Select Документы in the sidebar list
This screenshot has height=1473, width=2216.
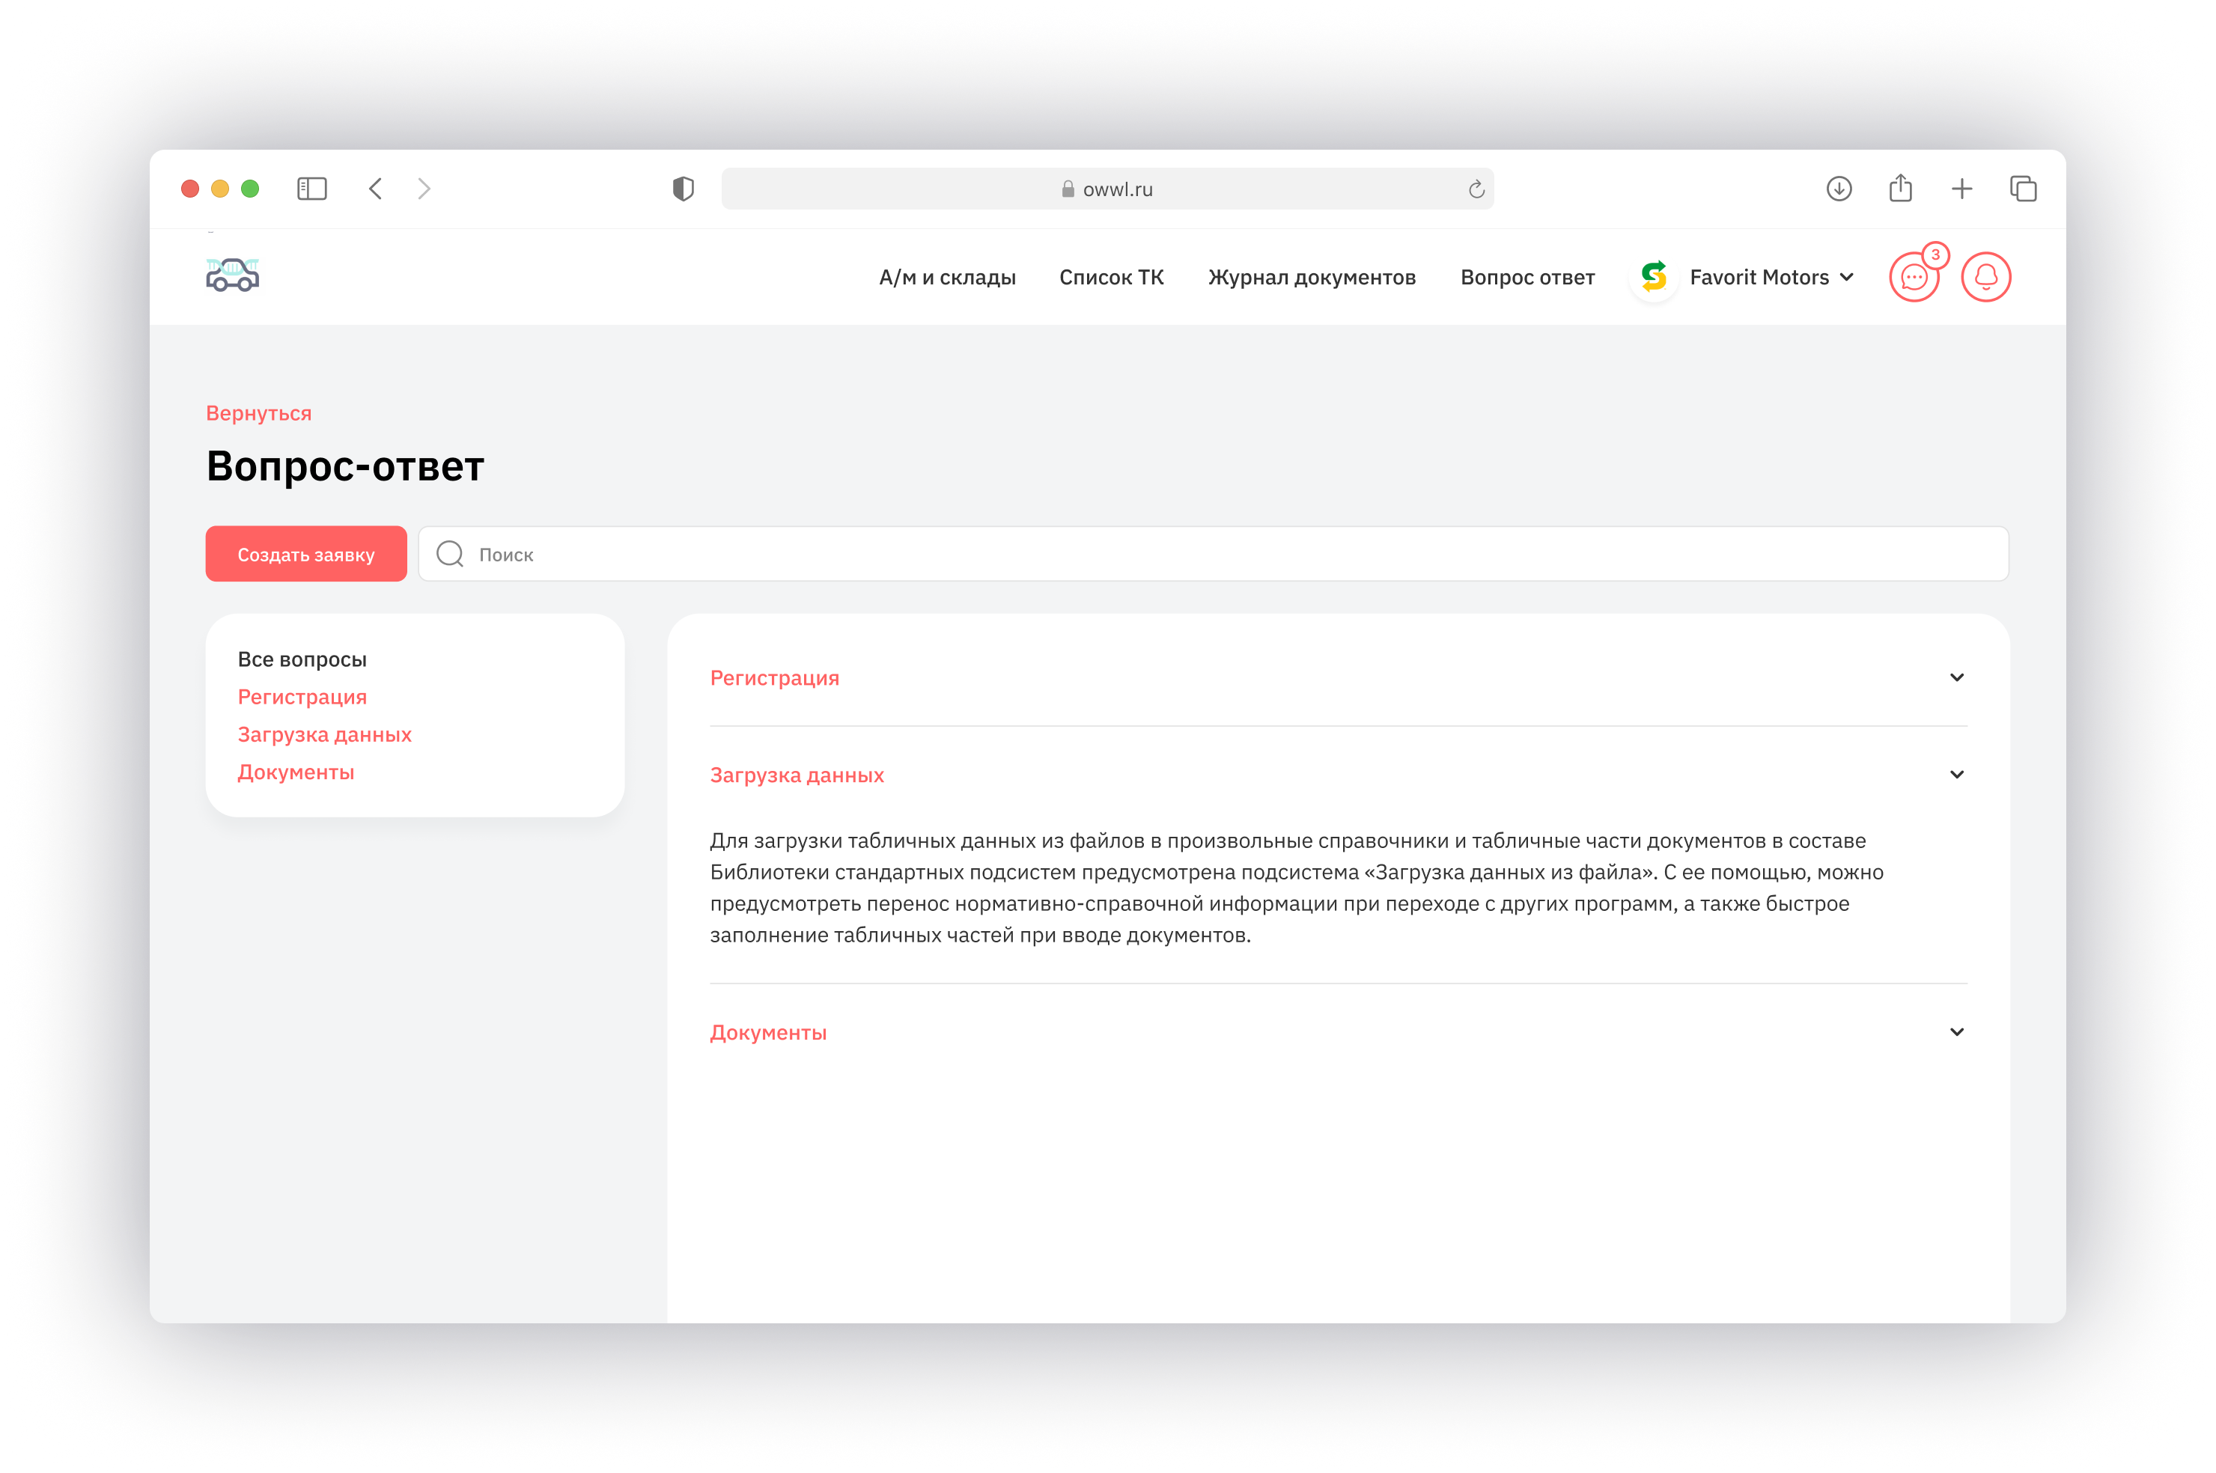pos(295,772)
